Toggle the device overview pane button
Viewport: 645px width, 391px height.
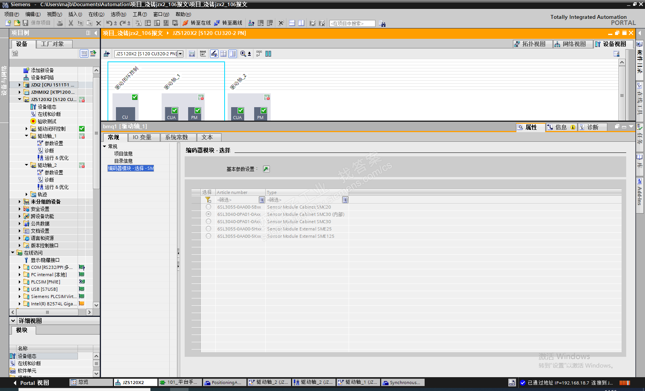point(233,54)
